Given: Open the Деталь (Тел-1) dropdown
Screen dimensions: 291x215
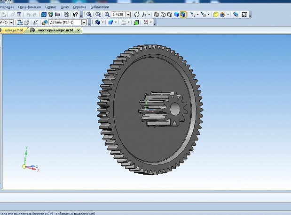Looking at the screenshot, I should click(x=84, y=22).
